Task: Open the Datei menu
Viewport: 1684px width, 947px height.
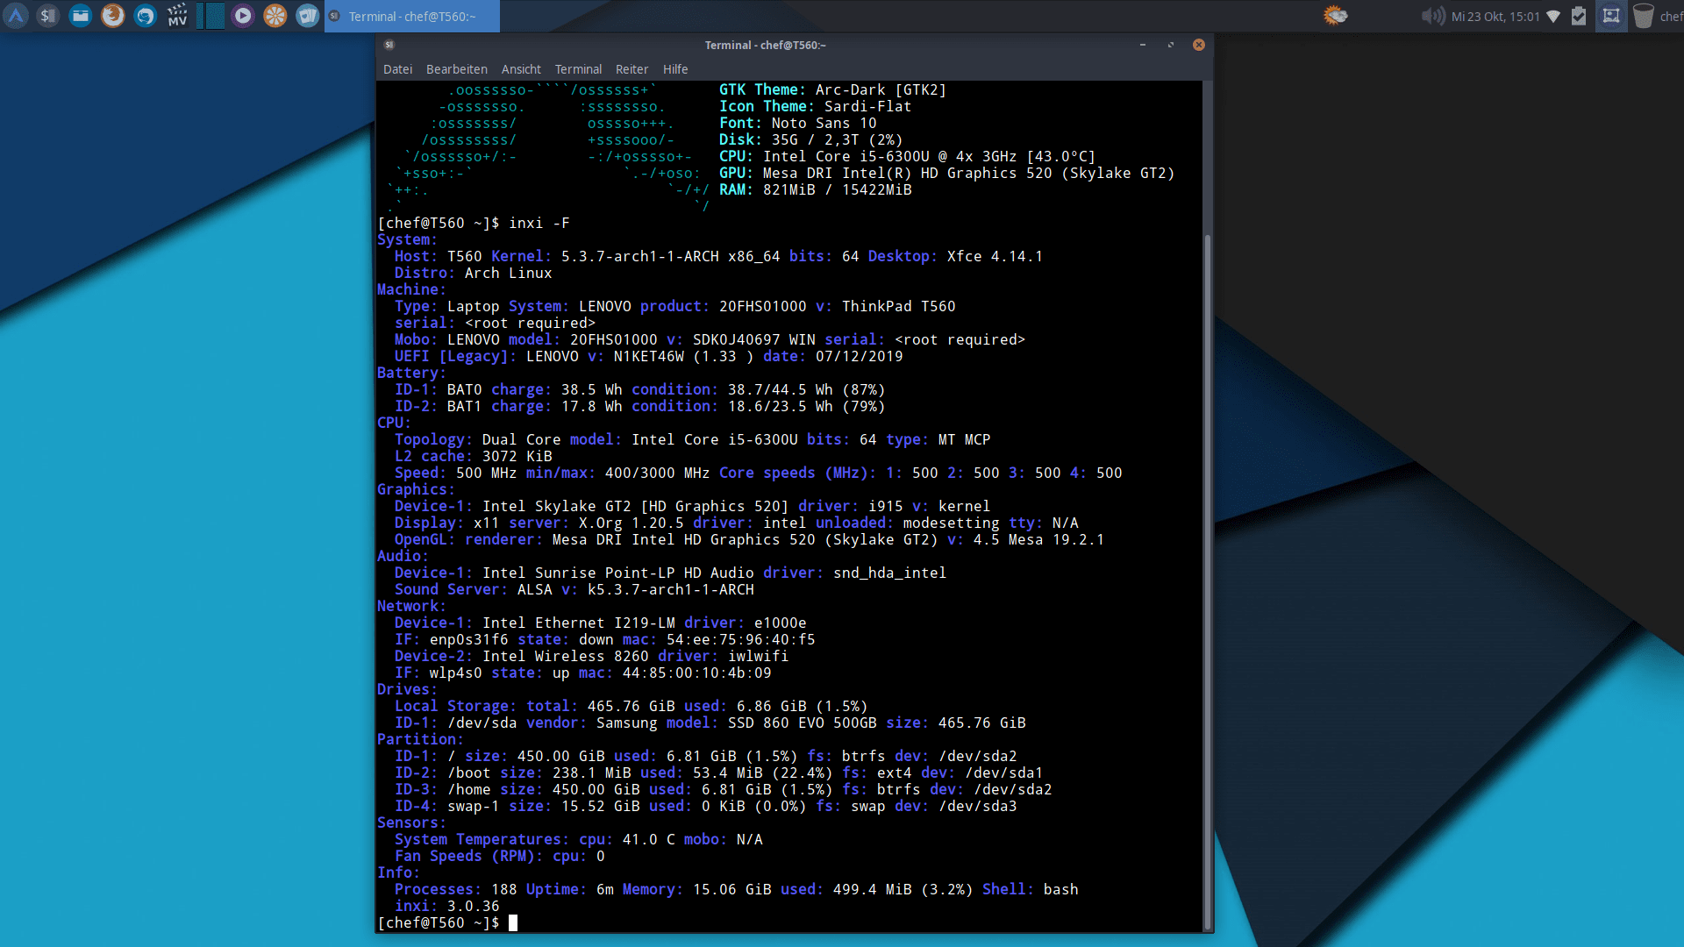Action: [x=397, y=69]
